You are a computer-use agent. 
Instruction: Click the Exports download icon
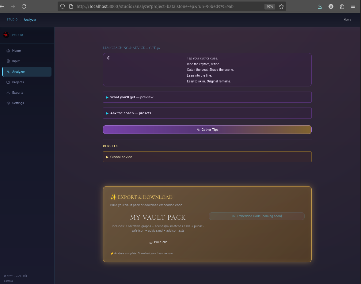click(x=9, y=93)
